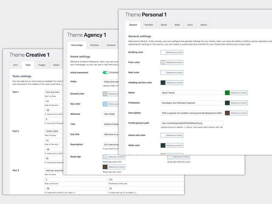Viewport: 272px width, 204px height.
Task: Switch to Portfolio tab in Theme Agency 1
Action: (x=95, y=45)
